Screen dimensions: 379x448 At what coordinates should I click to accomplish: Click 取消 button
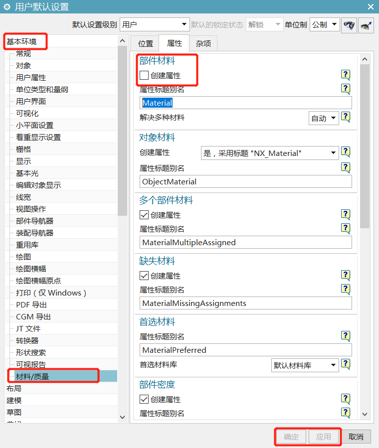click(x=356, y=437)
